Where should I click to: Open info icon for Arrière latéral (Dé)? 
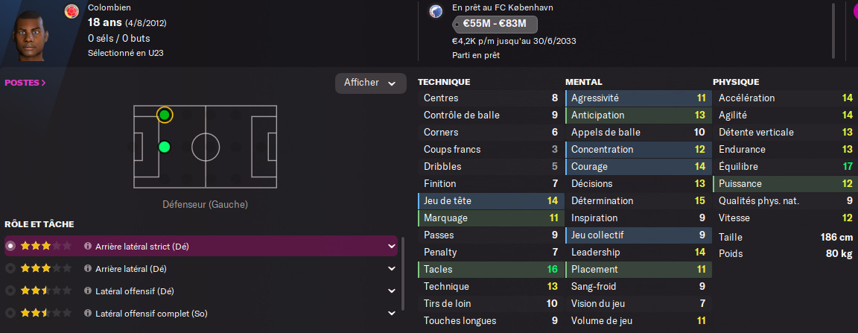pyautogui.click(x=88, y=269)
